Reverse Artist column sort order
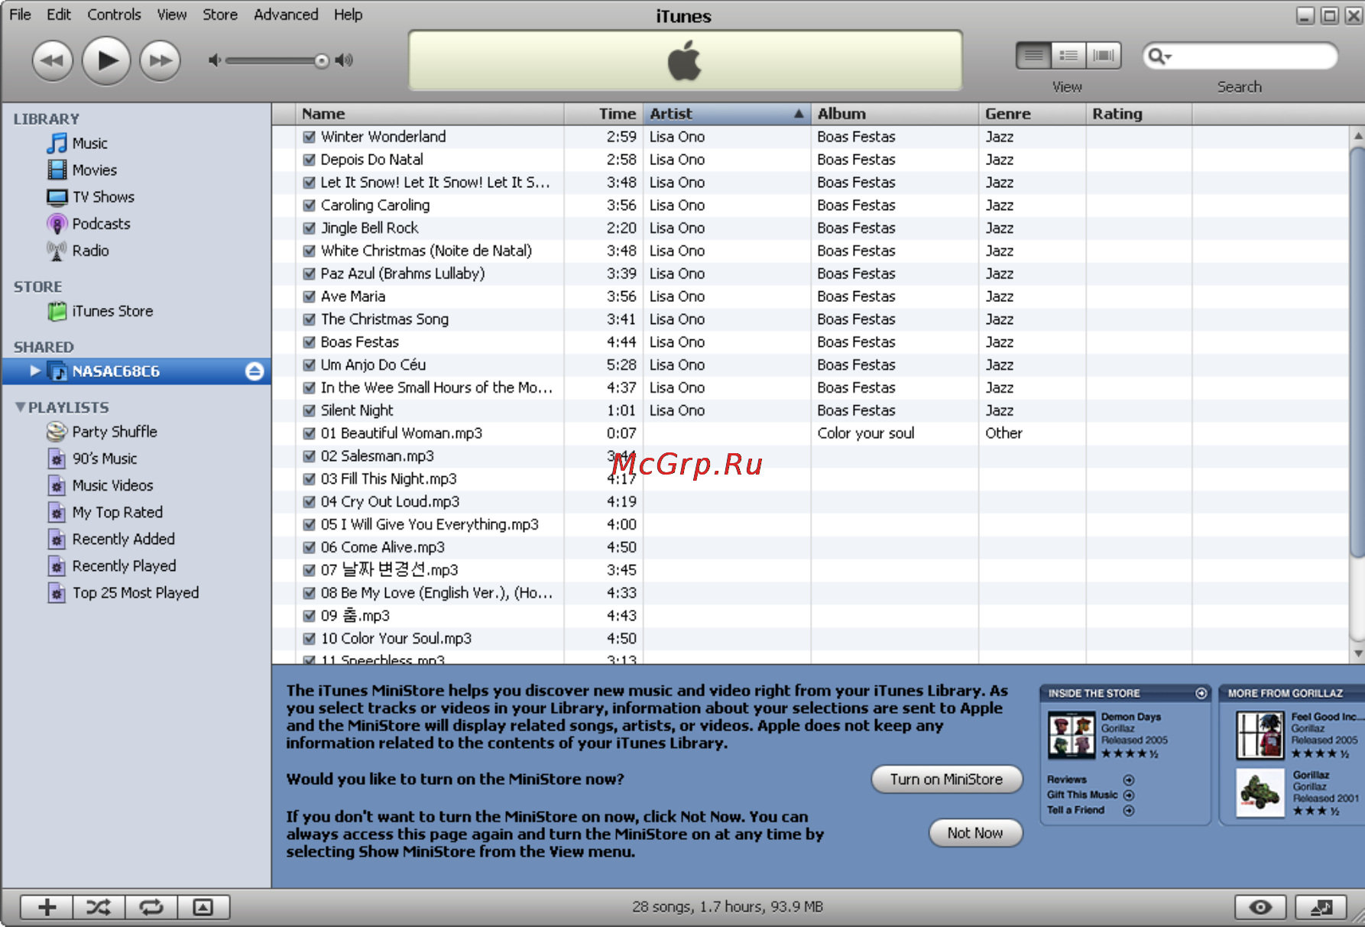Image resolution: width=1365 pixels, height=927 pixels. click(726, 114)
